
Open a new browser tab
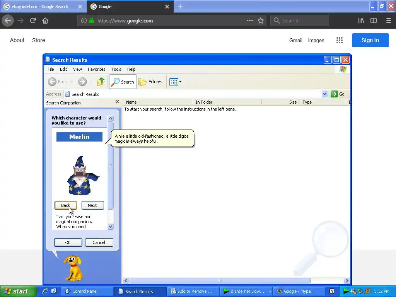pos(180,6)
